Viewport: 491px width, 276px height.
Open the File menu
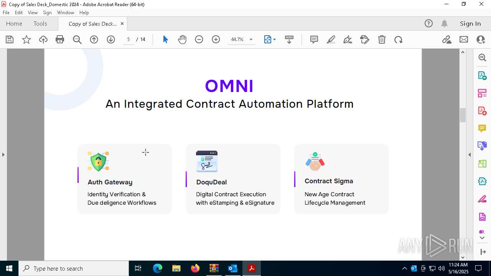(6, 13)
